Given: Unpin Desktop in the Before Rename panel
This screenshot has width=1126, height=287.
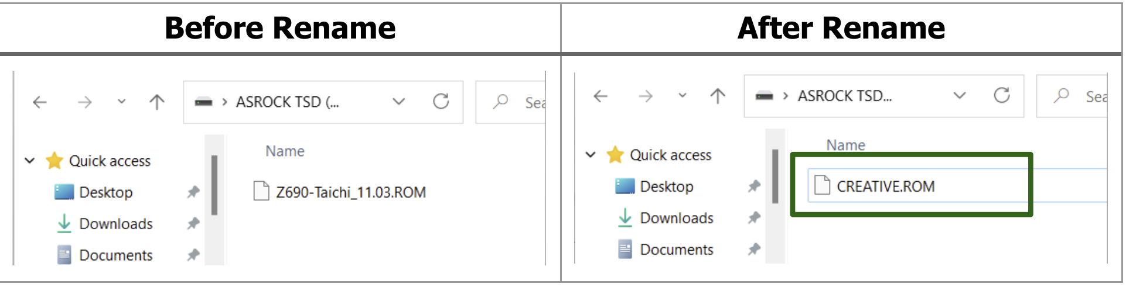Looking at the screenshot, I should click(x=193, y=192).
